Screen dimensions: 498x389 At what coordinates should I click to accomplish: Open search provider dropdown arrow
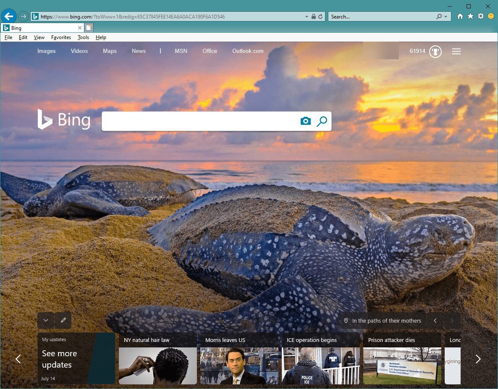click(x=446, y=16)
